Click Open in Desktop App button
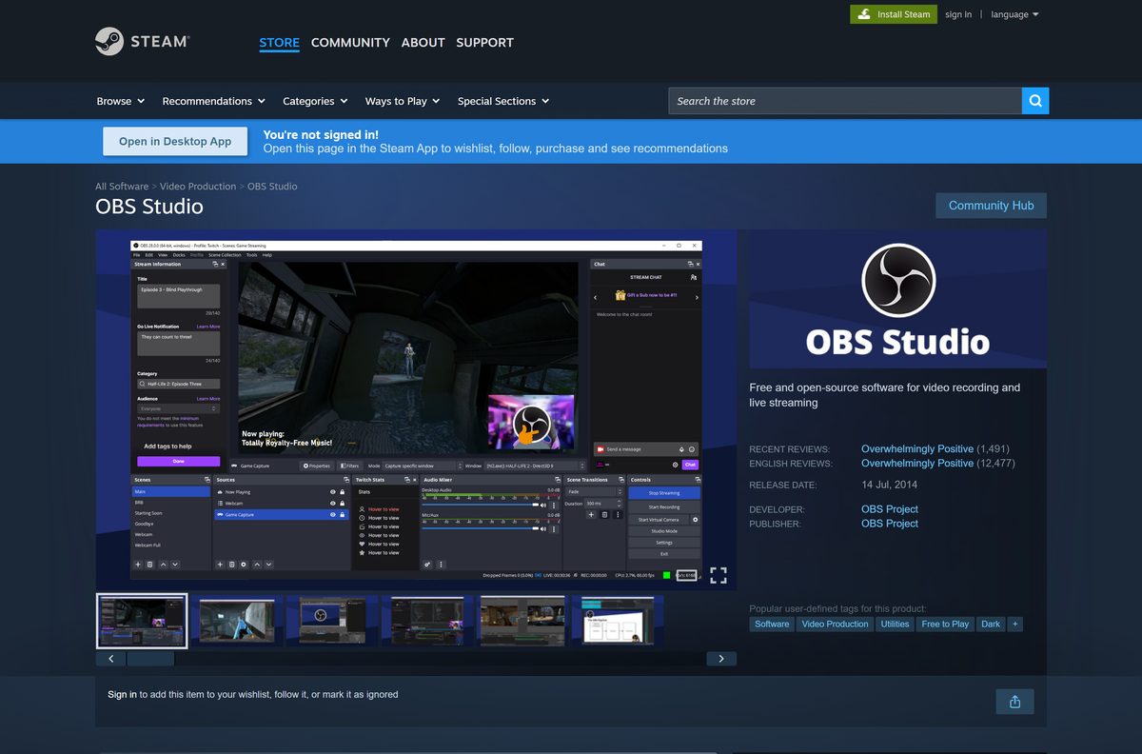 click(x=175, y=141)
